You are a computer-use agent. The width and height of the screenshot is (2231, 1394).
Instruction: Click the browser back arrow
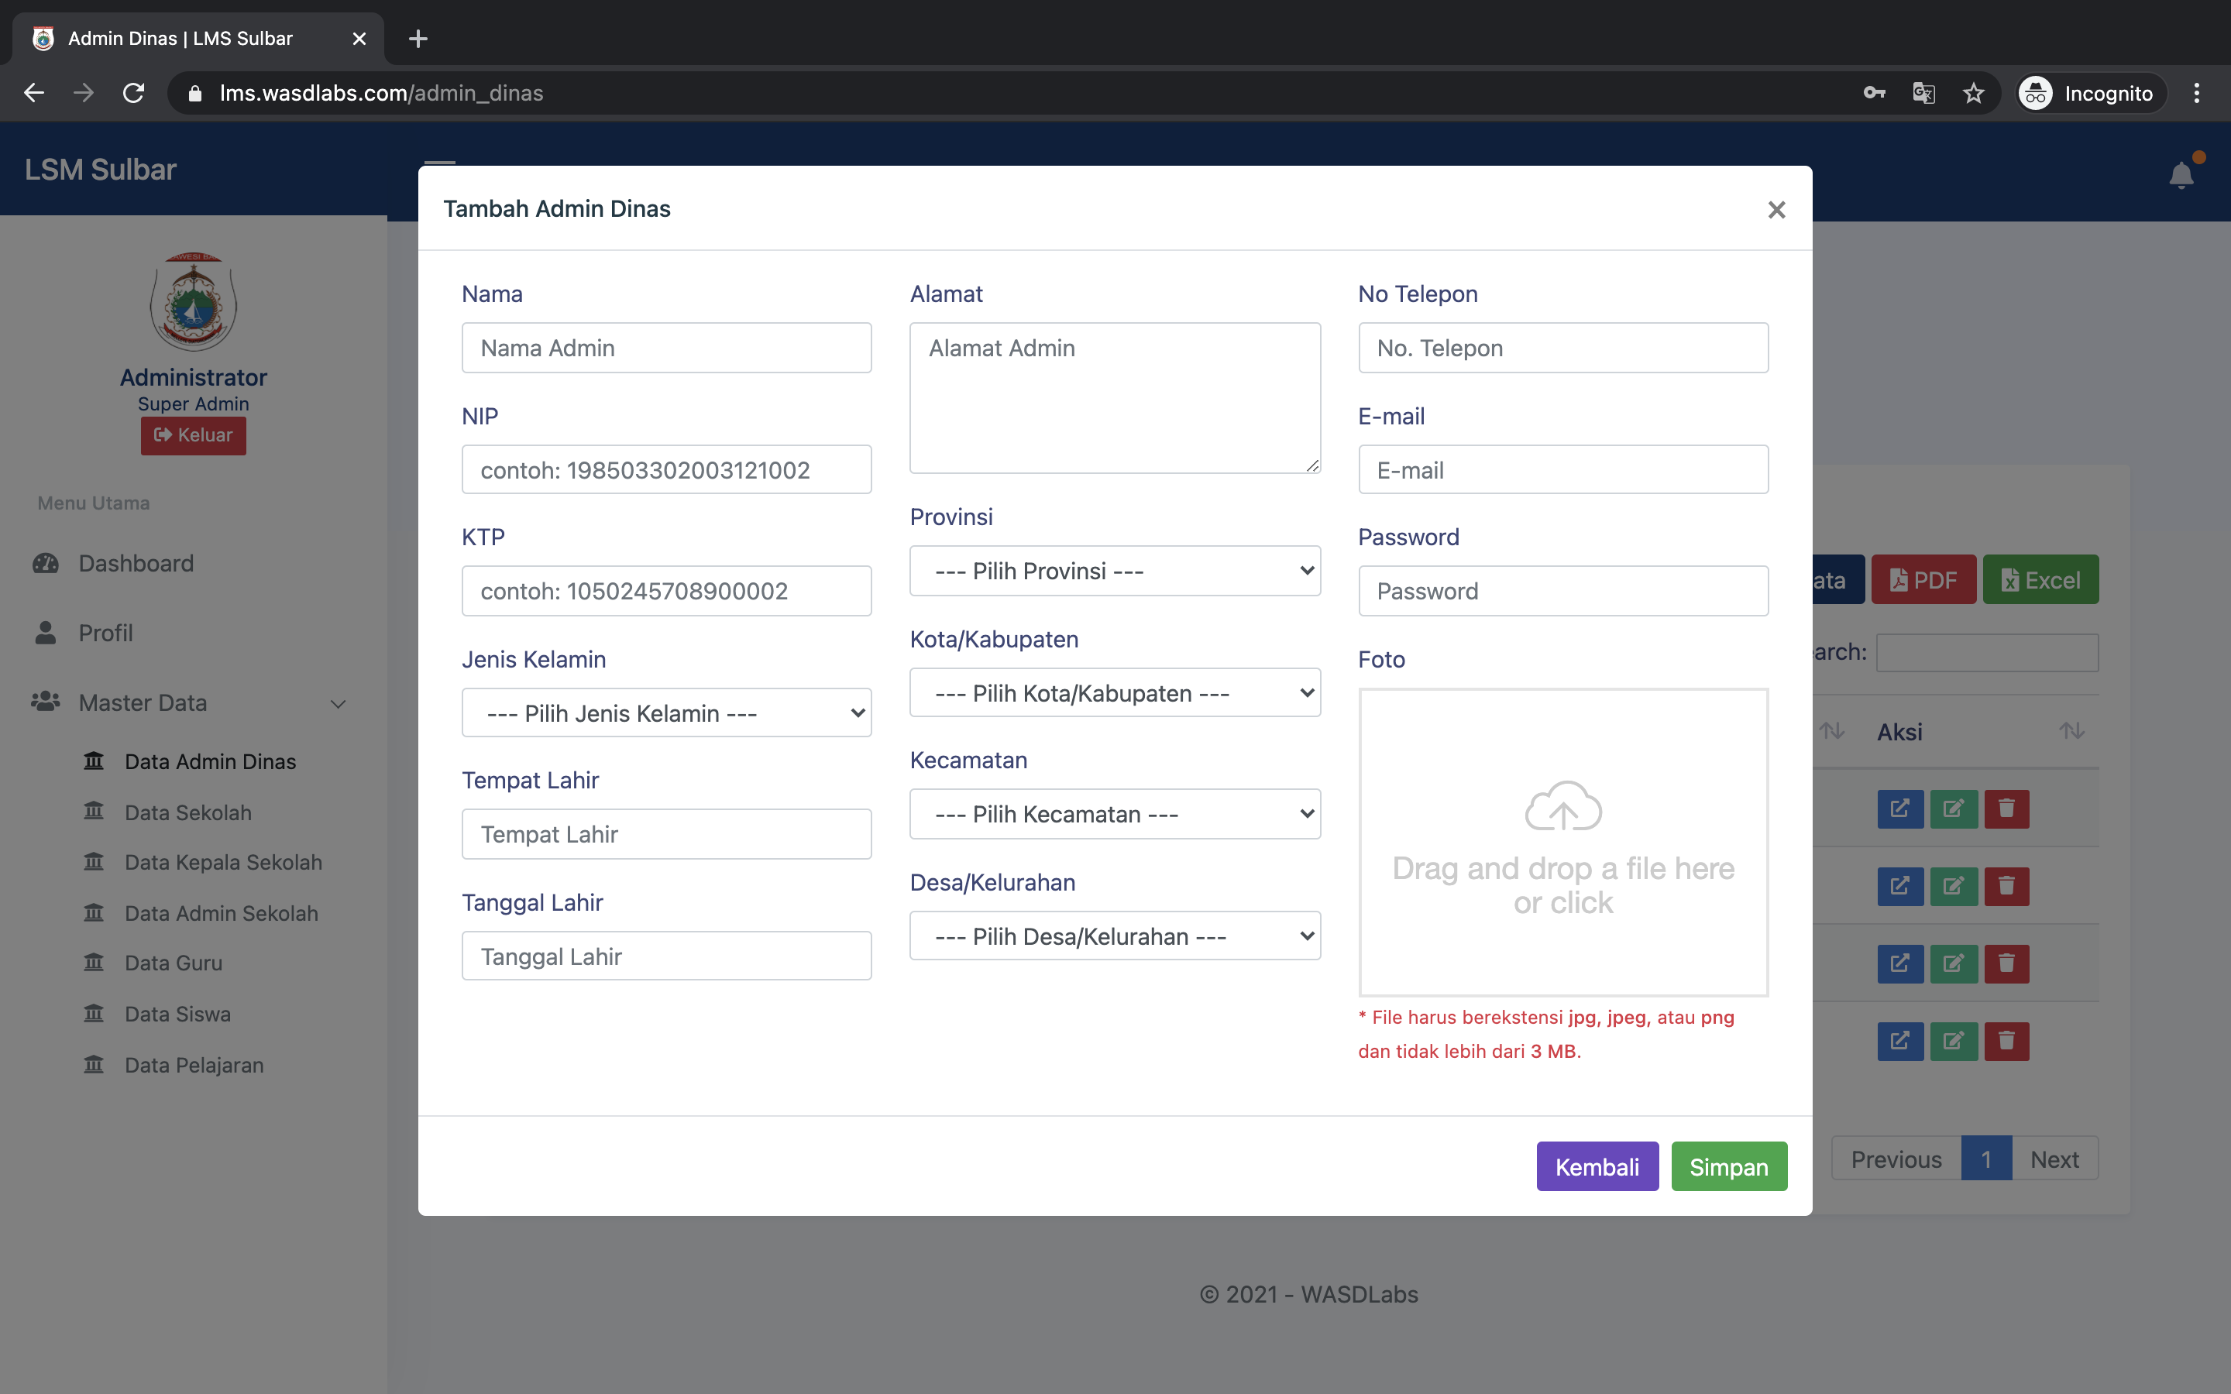(x=34, y=93)
